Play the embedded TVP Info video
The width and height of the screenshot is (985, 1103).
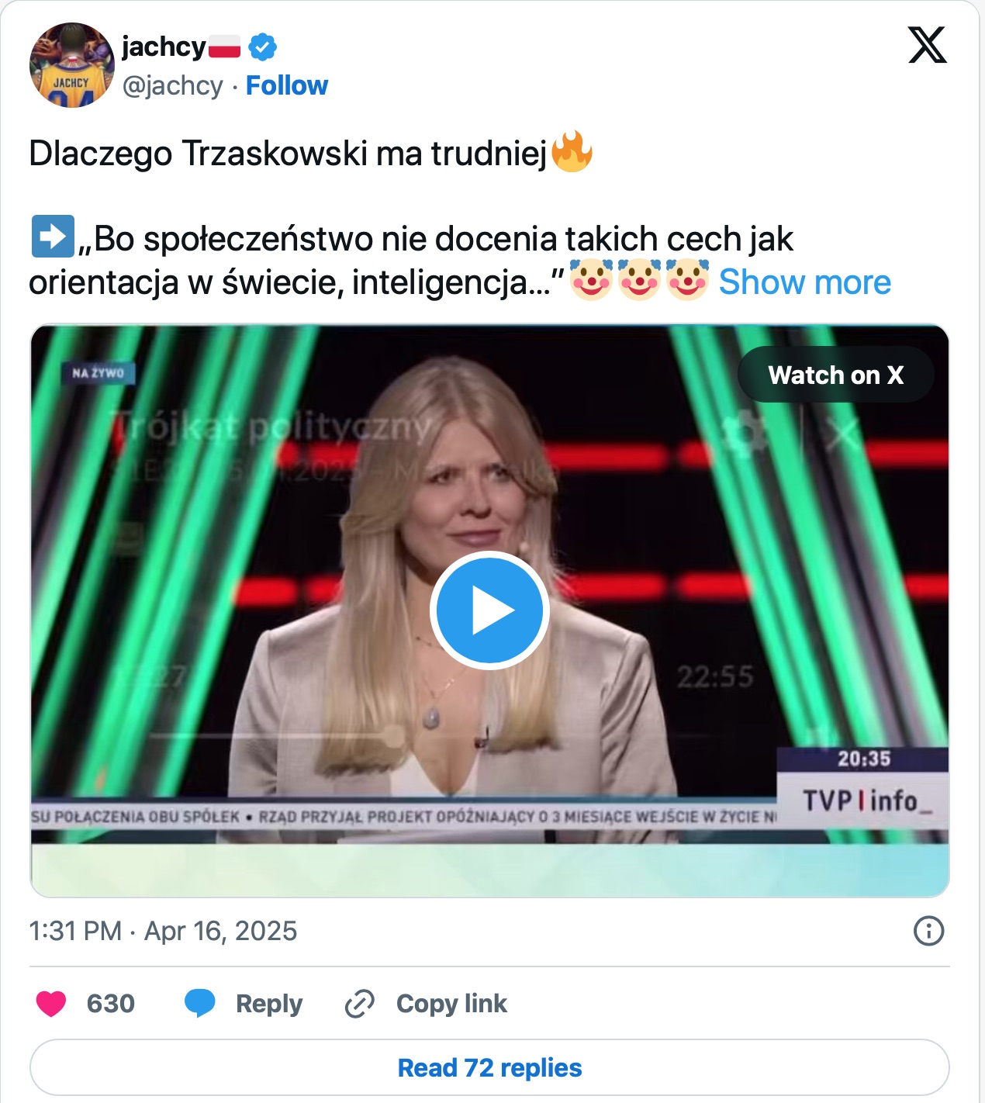pos(489,610)
